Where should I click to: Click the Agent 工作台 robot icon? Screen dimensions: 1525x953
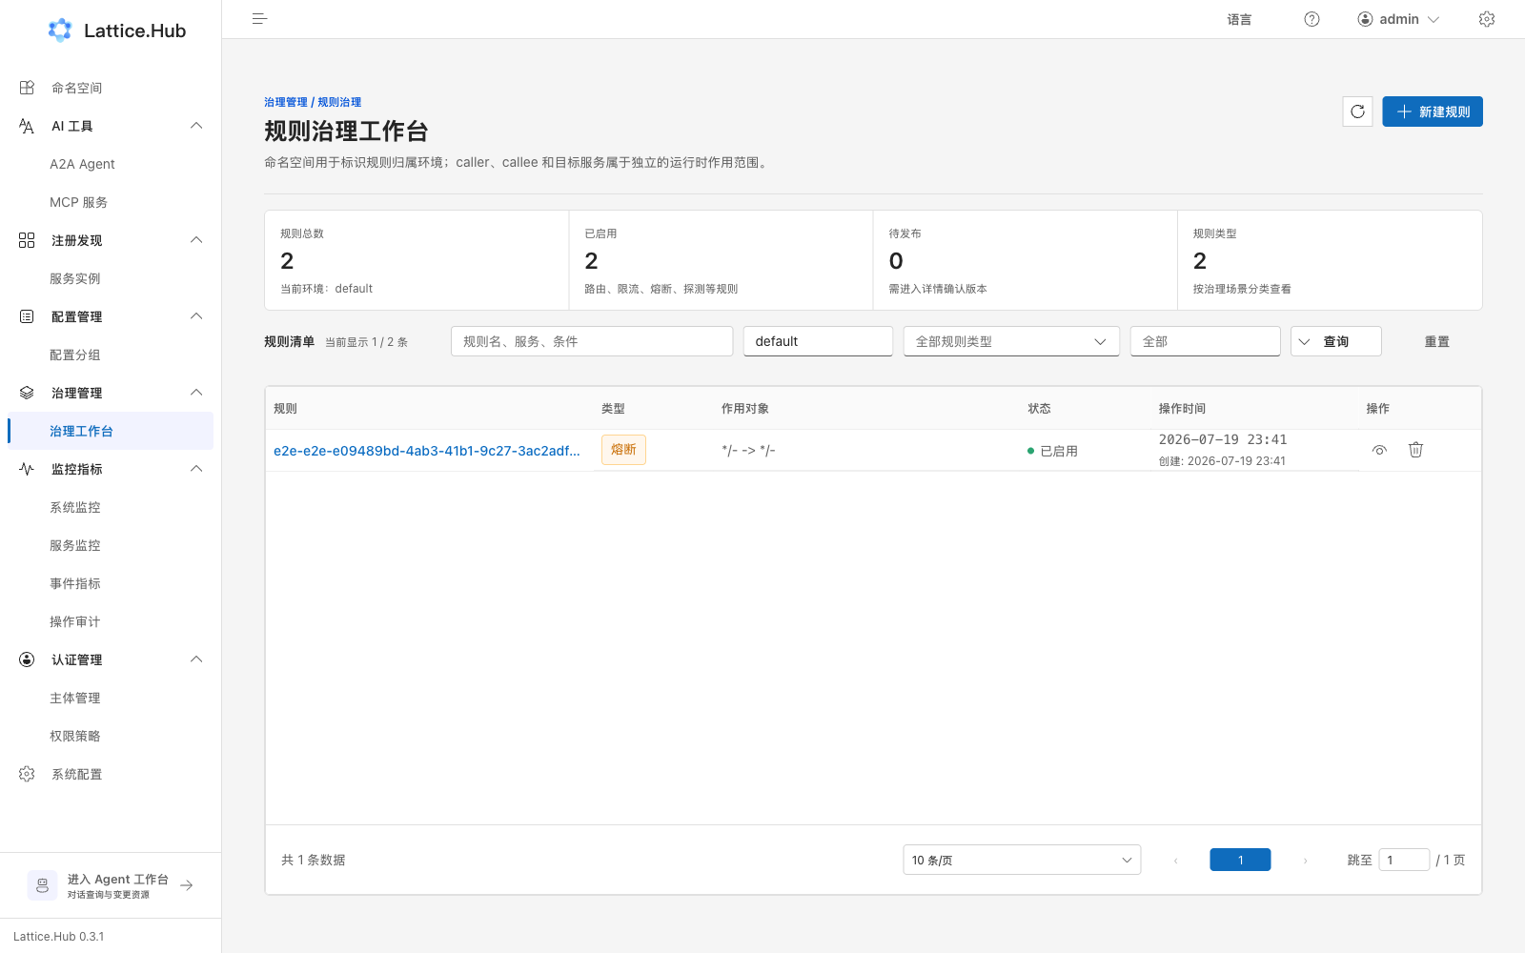tap(42, 885)
